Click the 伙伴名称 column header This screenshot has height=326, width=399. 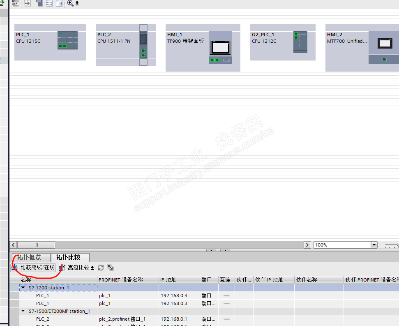pos(319,279)
